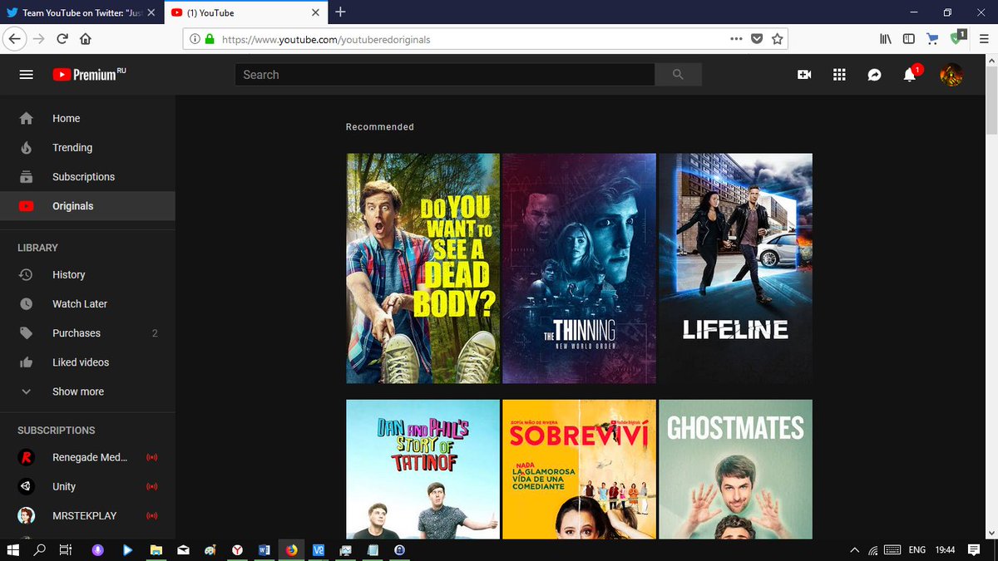Open Firefox main menu hamburger

coord(983,38)
